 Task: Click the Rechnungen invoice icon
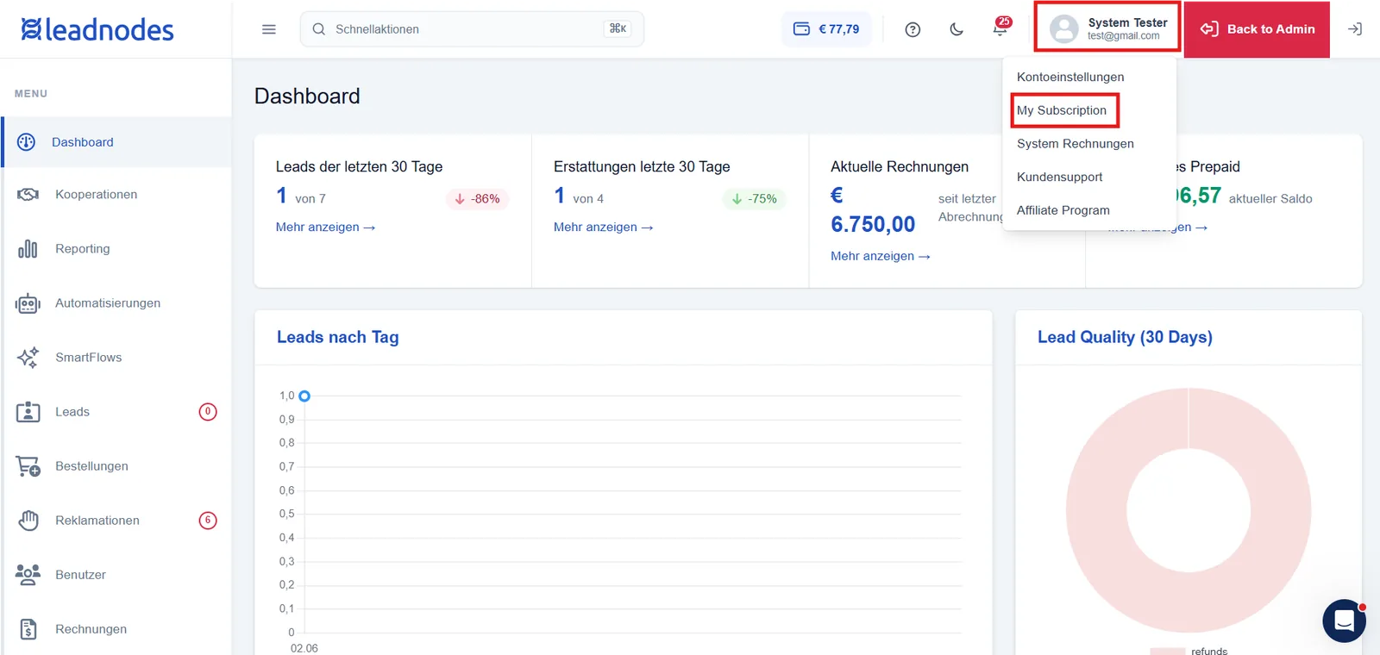[x=28, y=629]
